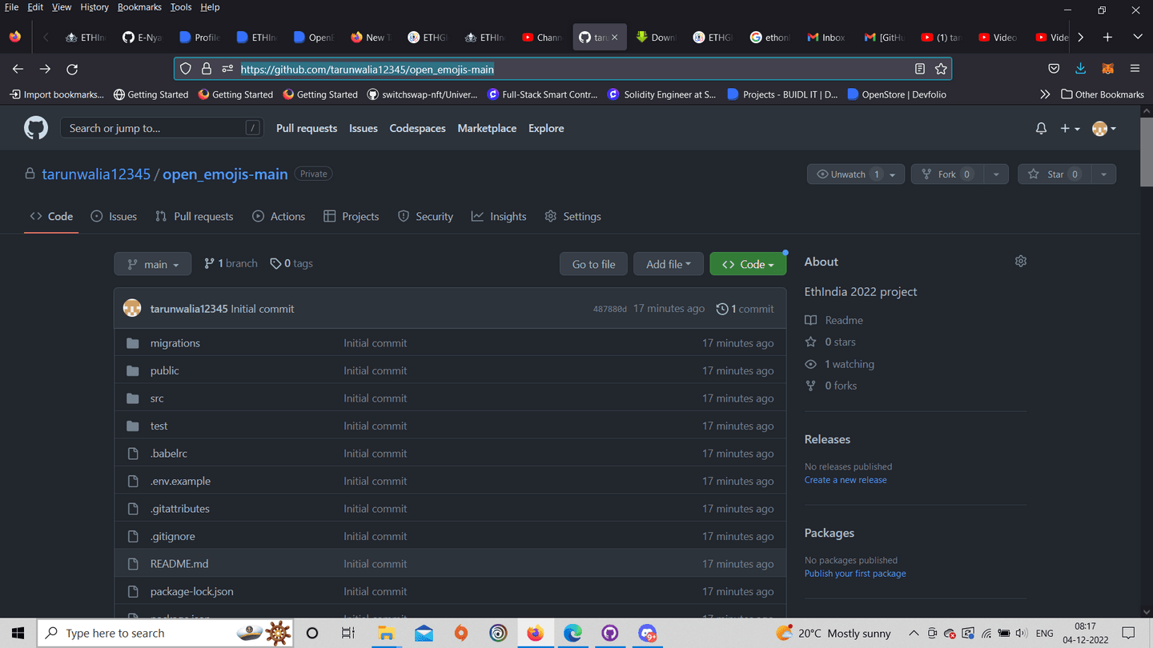
Task: Open the Projects tab
Action: coord(352,217)
